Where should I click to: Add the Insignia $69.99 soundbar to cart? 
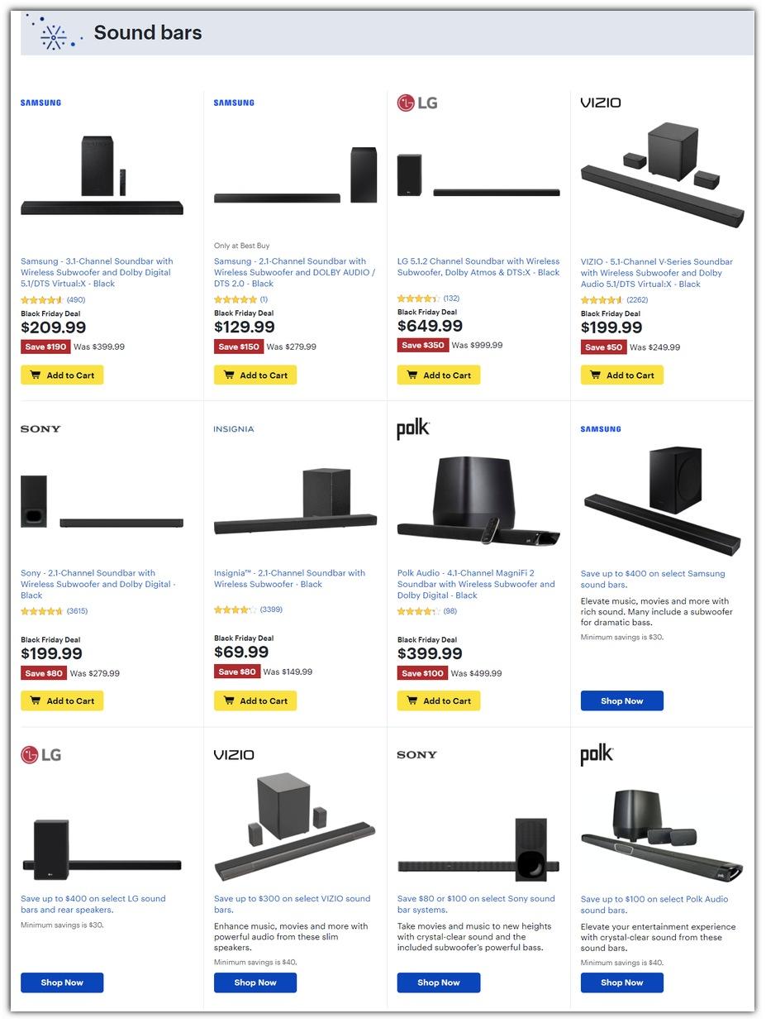[255, 701]
